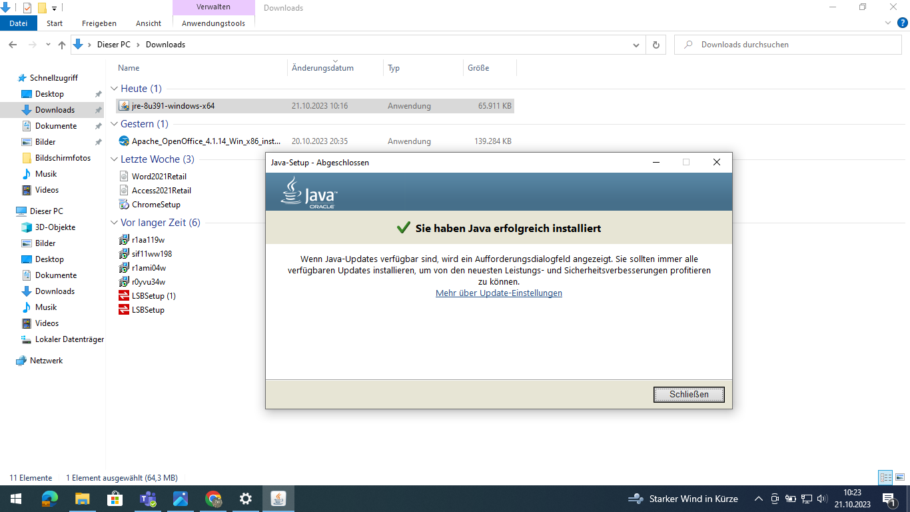The image size is (910, 512).
Task: Open the address bar history dropdown
Action: click(636, 44)
